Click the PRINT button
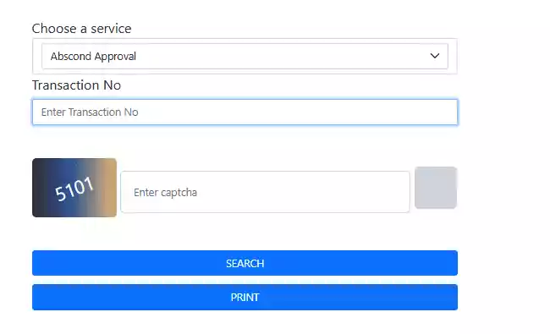This screenshot has height=334, width=550. [245, 297]
